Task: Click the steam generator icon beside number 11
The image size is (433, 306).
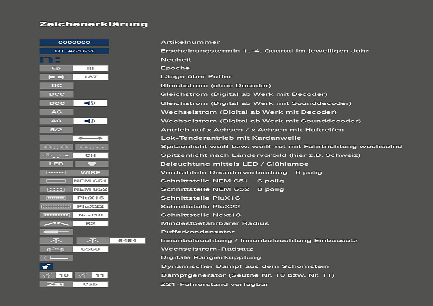Action: pyautogui.click(x=83, y=275)
